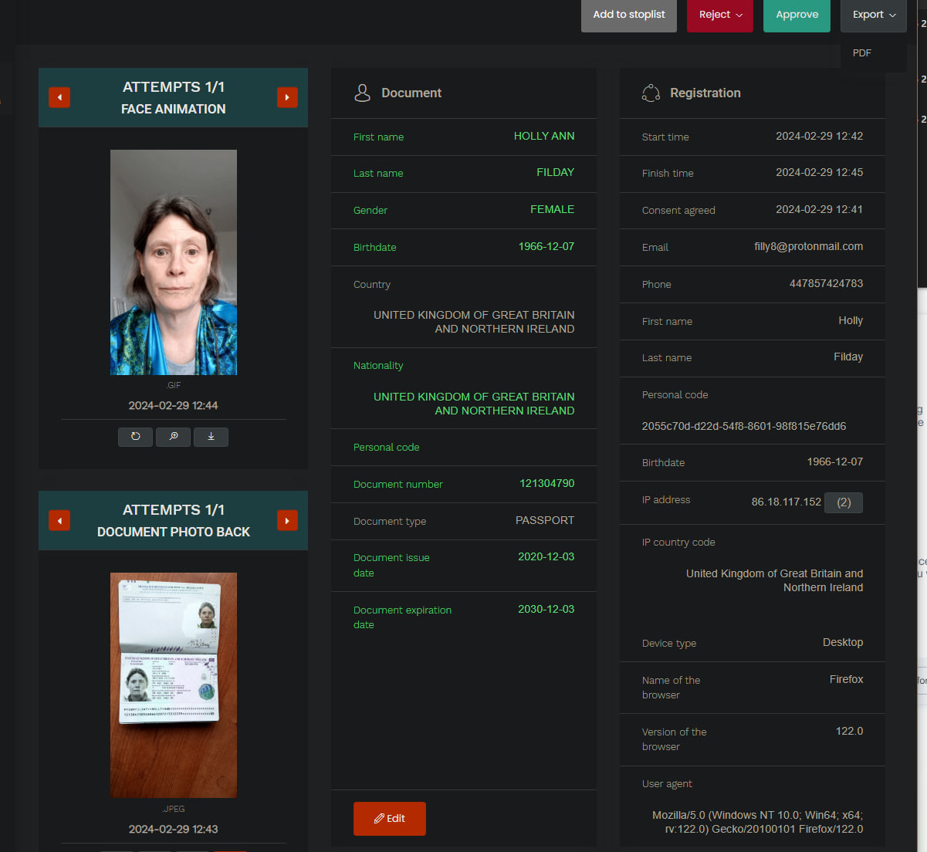Select first name value HOLLY ANN

click(x=544, y=136)
